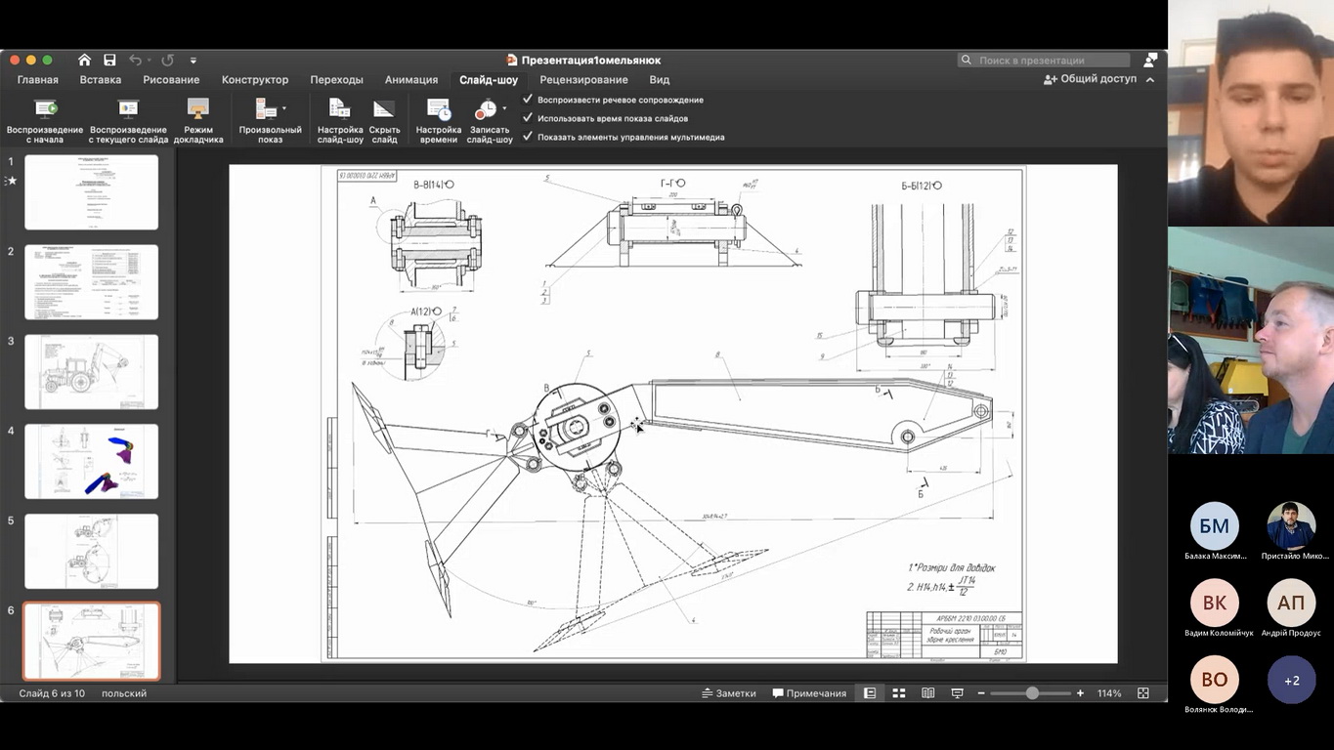Click the animation star marker on slide 1

point(12,181)
